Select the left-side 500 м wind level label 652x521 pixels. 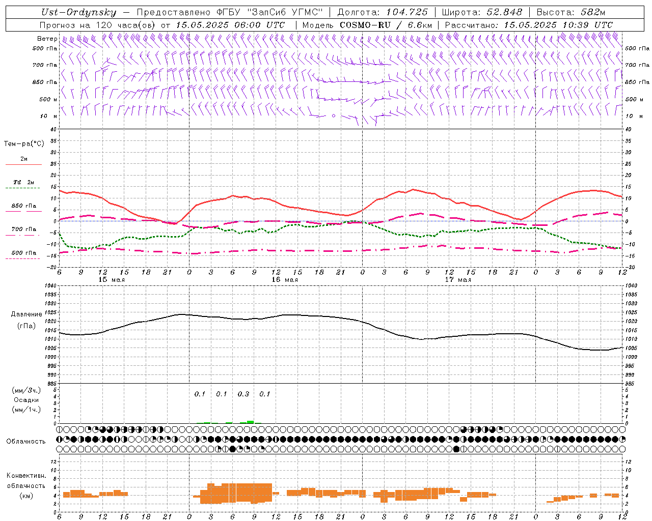[48, 99]
